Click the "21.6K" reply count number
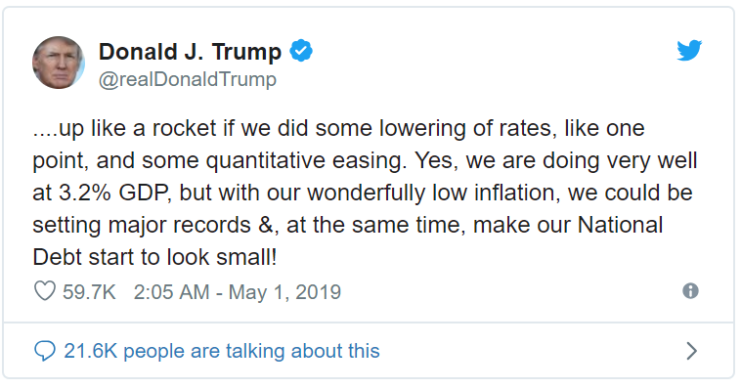 pyautogui.click(x=90, y=351)
